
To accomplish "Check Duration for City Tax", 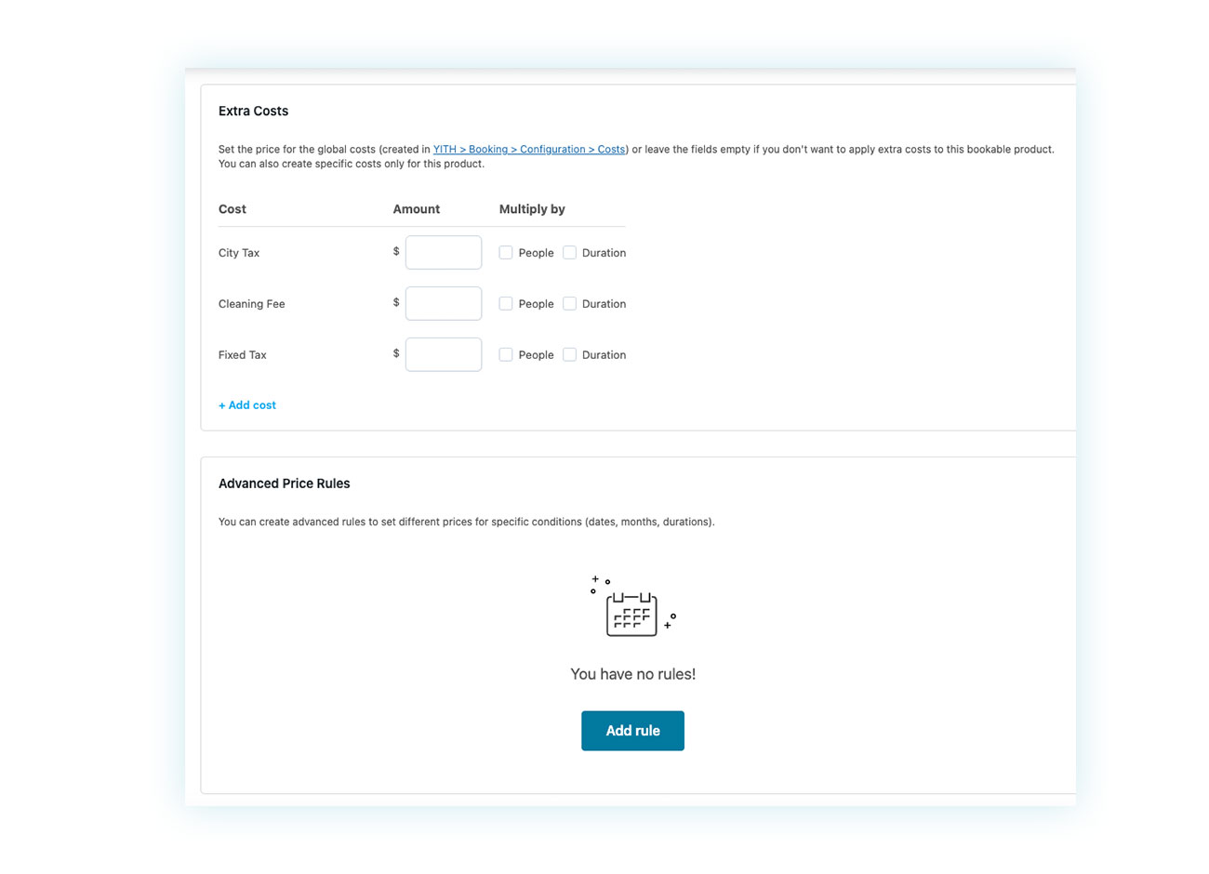I will coord(570,253).
